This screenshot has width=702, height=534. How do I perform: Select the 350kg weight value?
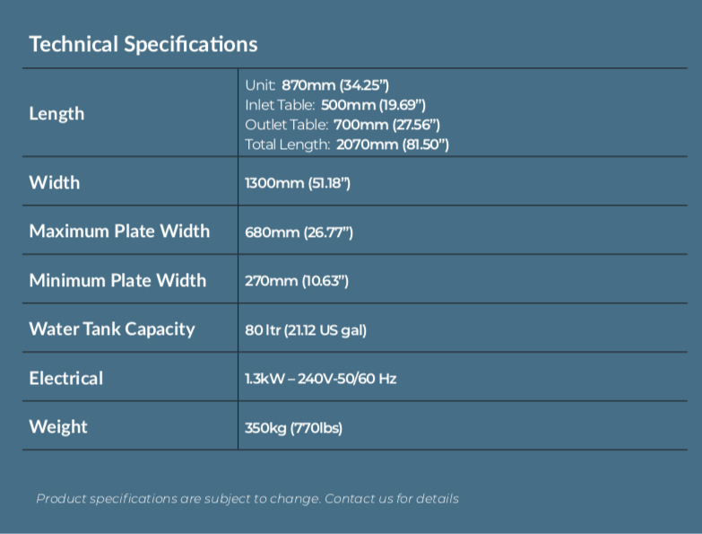click(x=293, y=428)
